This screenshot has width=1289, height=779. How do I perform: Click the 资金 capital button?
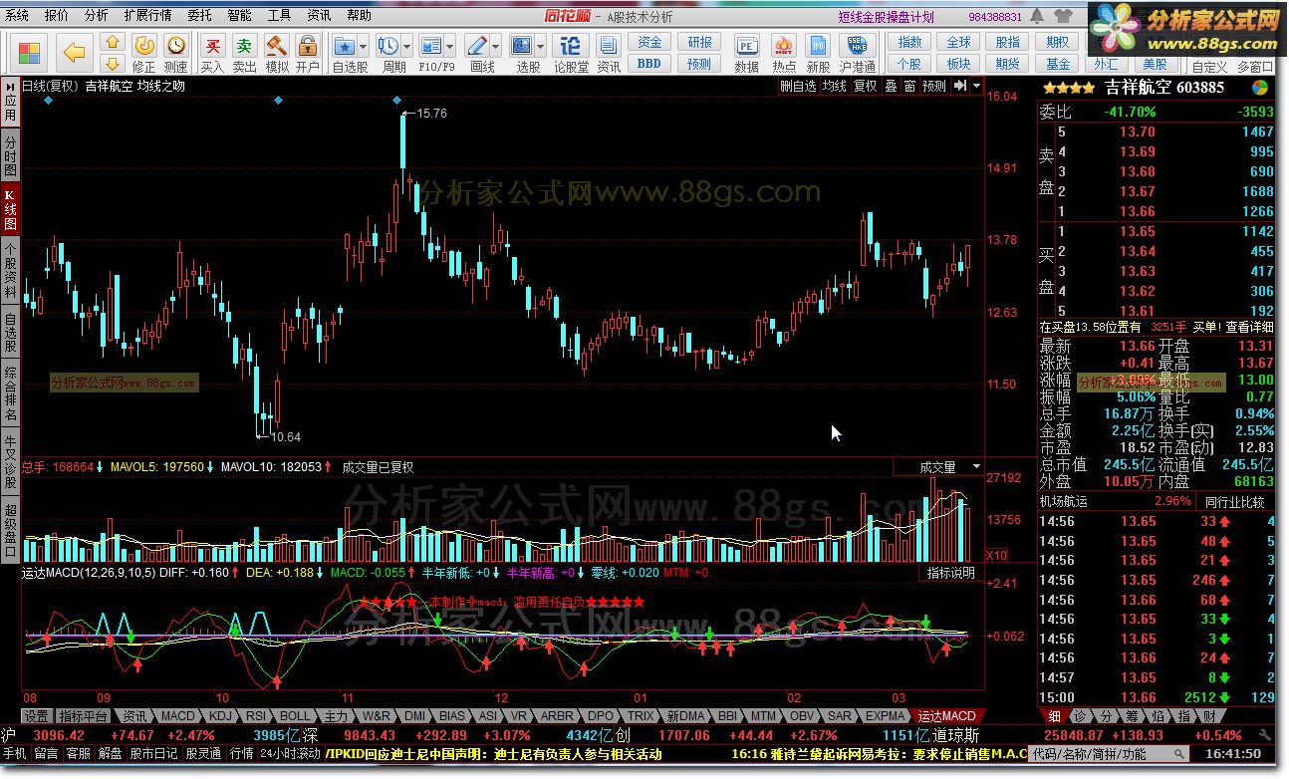click(649, 42)
